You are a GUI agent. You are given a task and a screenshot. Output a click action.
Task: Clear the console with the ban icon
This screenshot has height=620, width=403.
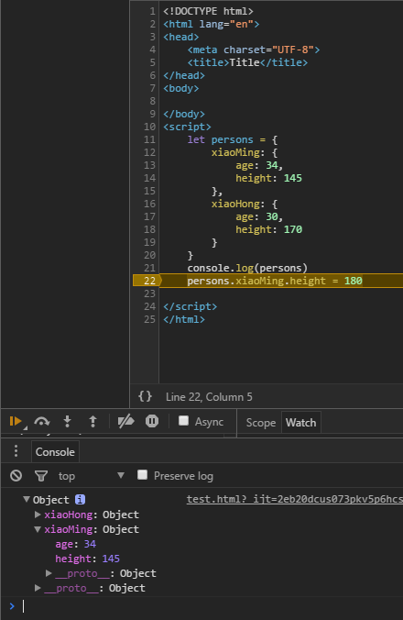coord(16,476)
